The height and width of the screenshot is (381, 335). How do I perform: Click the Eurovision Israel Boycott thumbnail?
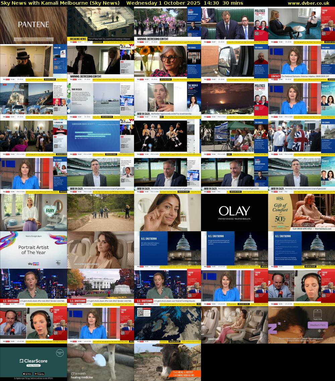[x=100, y=138]
